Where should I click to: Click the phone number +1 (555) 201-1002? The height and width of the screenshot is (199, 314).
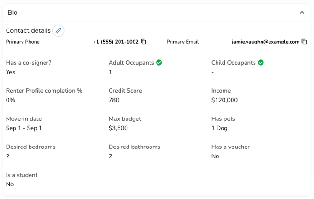(x=116, y=42)
